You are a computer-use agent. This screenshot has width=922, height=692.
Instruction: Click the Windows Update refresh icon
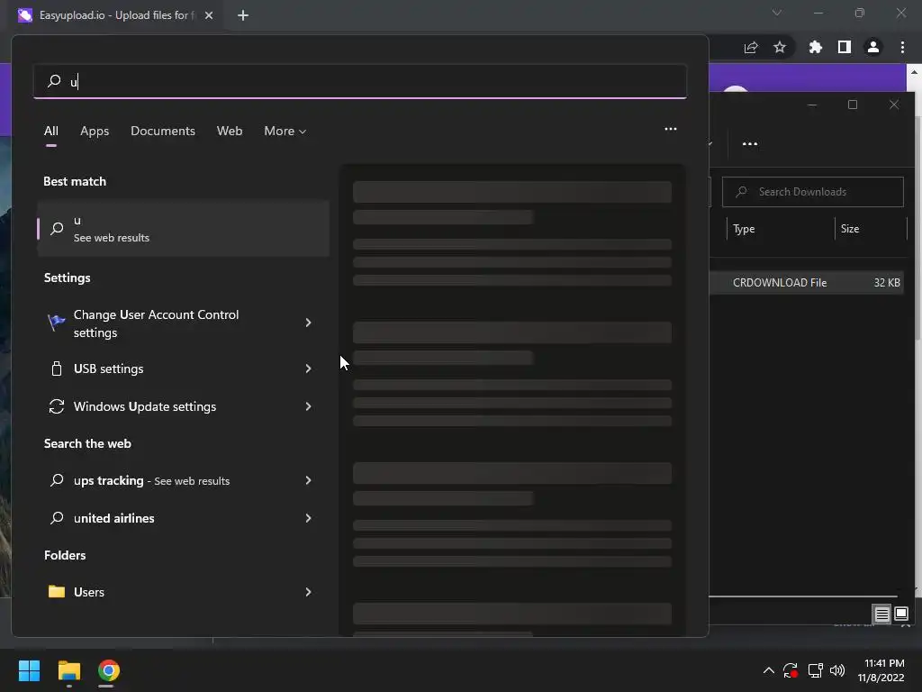[x=57, y=406]
